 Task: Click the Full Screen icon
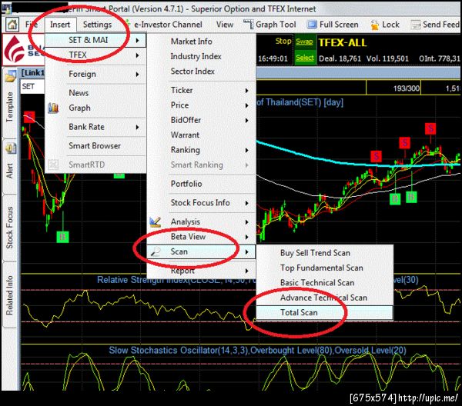coord(312,25)
